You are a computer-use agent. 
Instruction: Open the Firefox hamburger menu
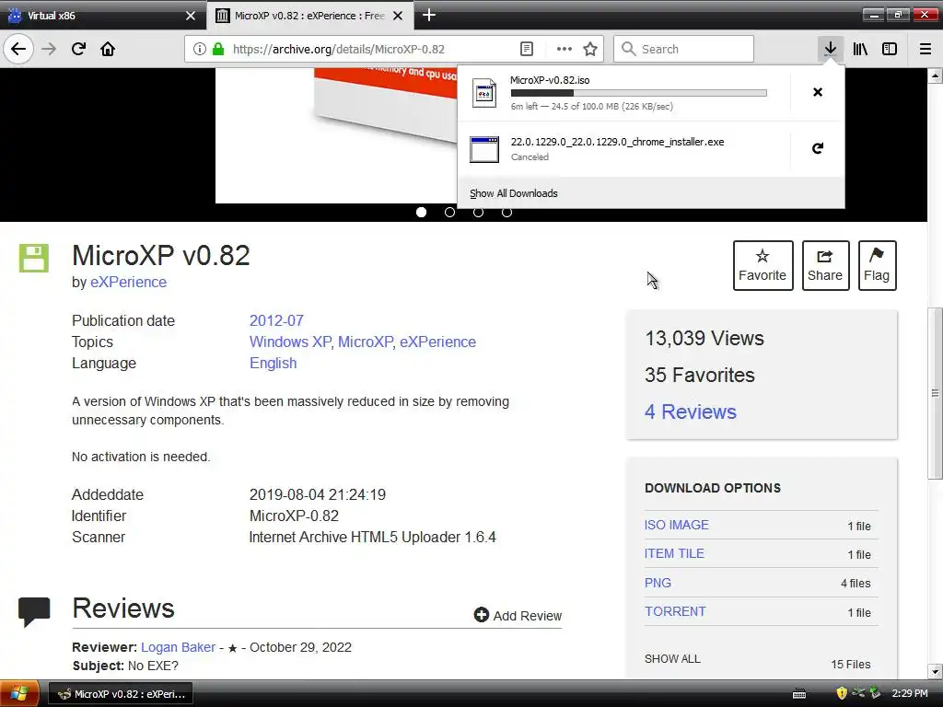coord(926,49)
